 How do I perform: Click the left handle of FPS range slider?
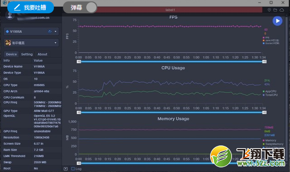[79, 62]
